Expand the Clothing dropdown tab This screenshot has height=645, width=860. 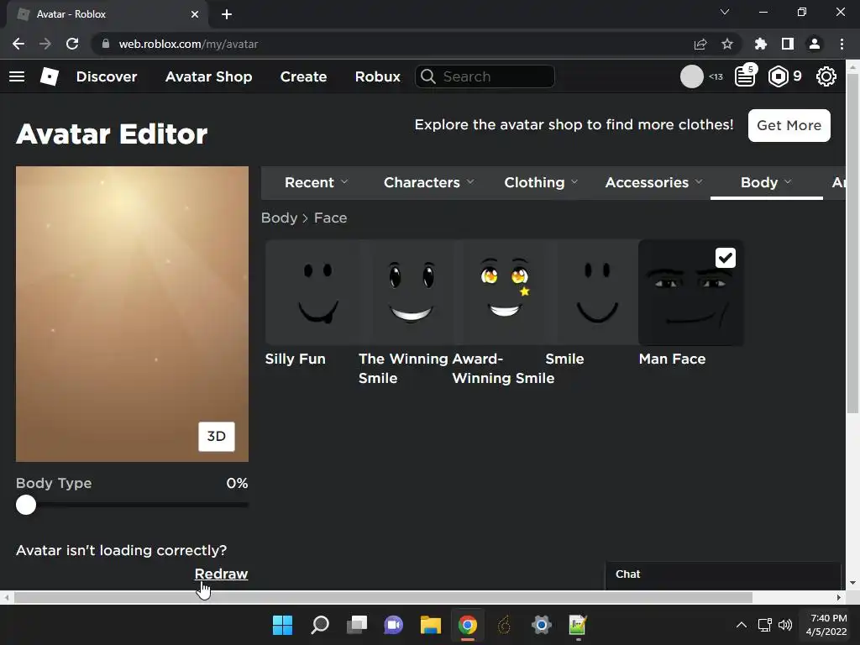[x=541, y=182]
